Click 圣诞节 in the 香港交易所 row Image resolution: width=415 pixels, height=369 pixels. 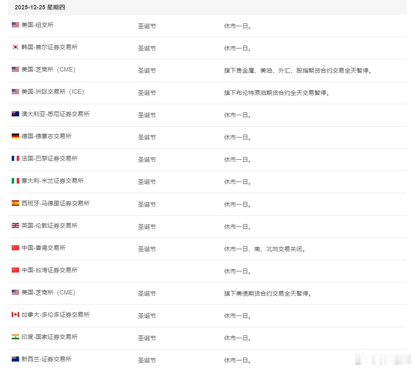(147, 249)
